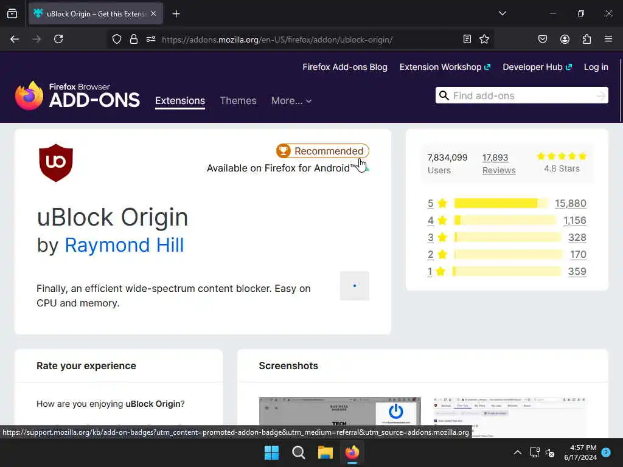Open author Raymond Hill's profile
Viewport: 623px width, 467px height.
click(x=124, y=244)
